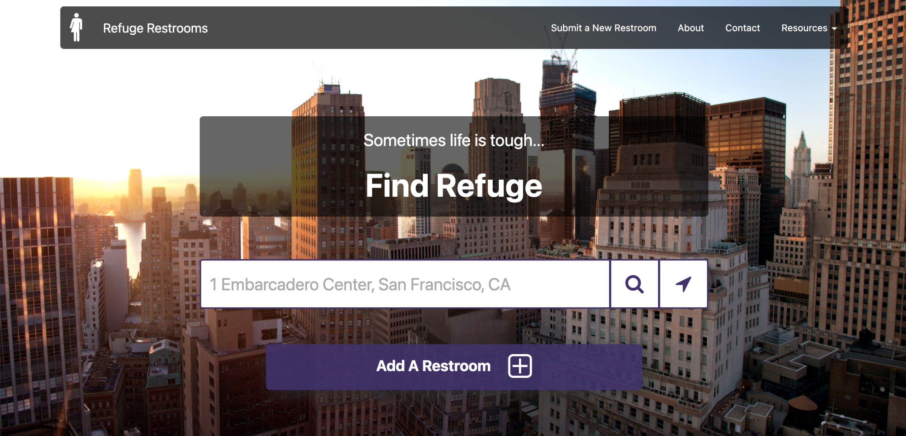Click the "Sometimes life is tough..." text
The image size is (906, 436).
(x=454, y=140)
